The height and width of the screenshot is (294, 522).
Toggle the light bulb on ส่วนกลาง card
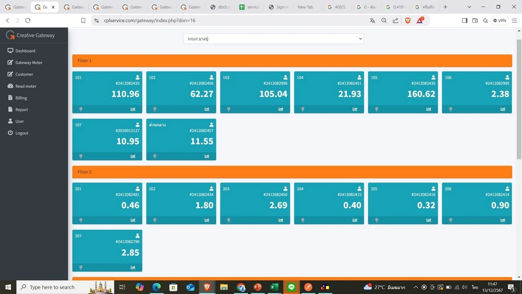[155, 156]
